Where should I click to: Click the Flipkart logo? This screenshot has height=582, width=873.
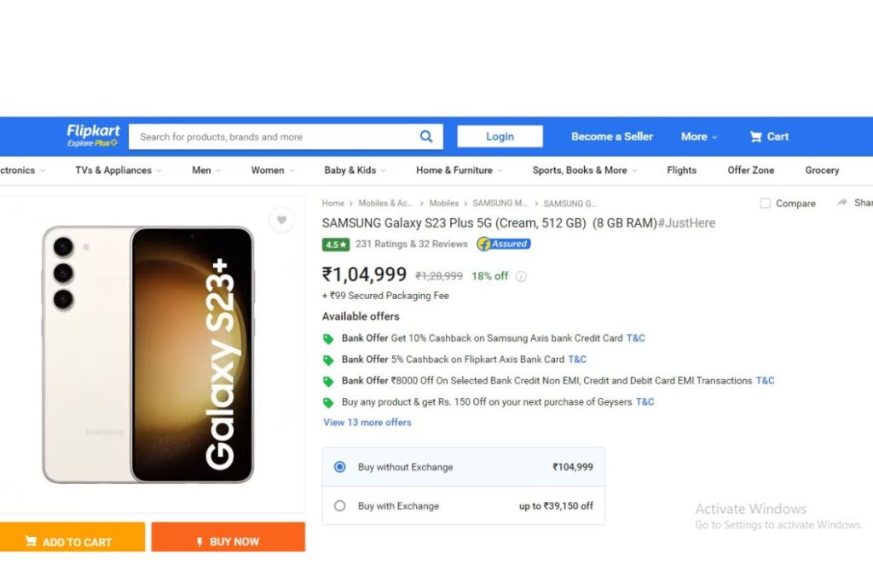(93, 135)
